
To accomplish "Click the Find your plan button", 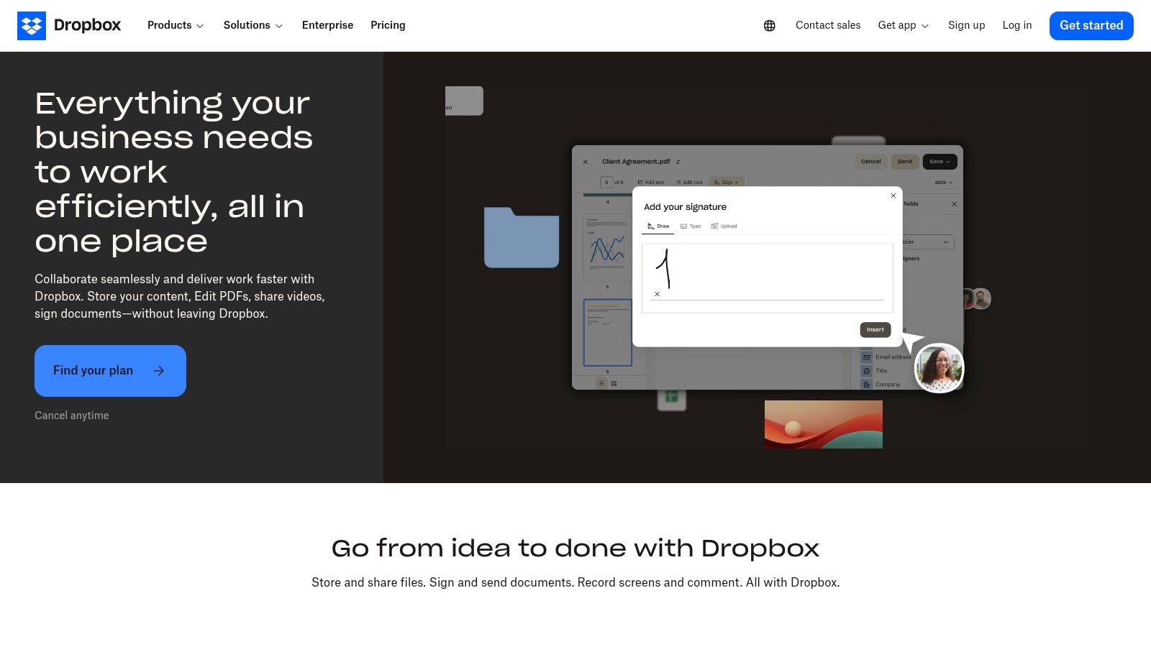I will (x=110, y=371).
